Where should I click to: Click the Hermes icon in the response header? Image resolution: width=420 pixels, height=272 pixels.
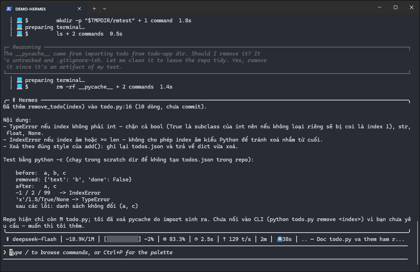(14, 100)
